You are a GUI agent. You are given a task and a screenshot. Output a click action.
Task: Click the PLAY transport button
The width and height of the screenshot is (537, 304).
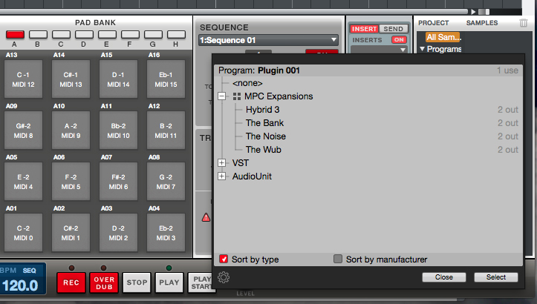[169, 282]
